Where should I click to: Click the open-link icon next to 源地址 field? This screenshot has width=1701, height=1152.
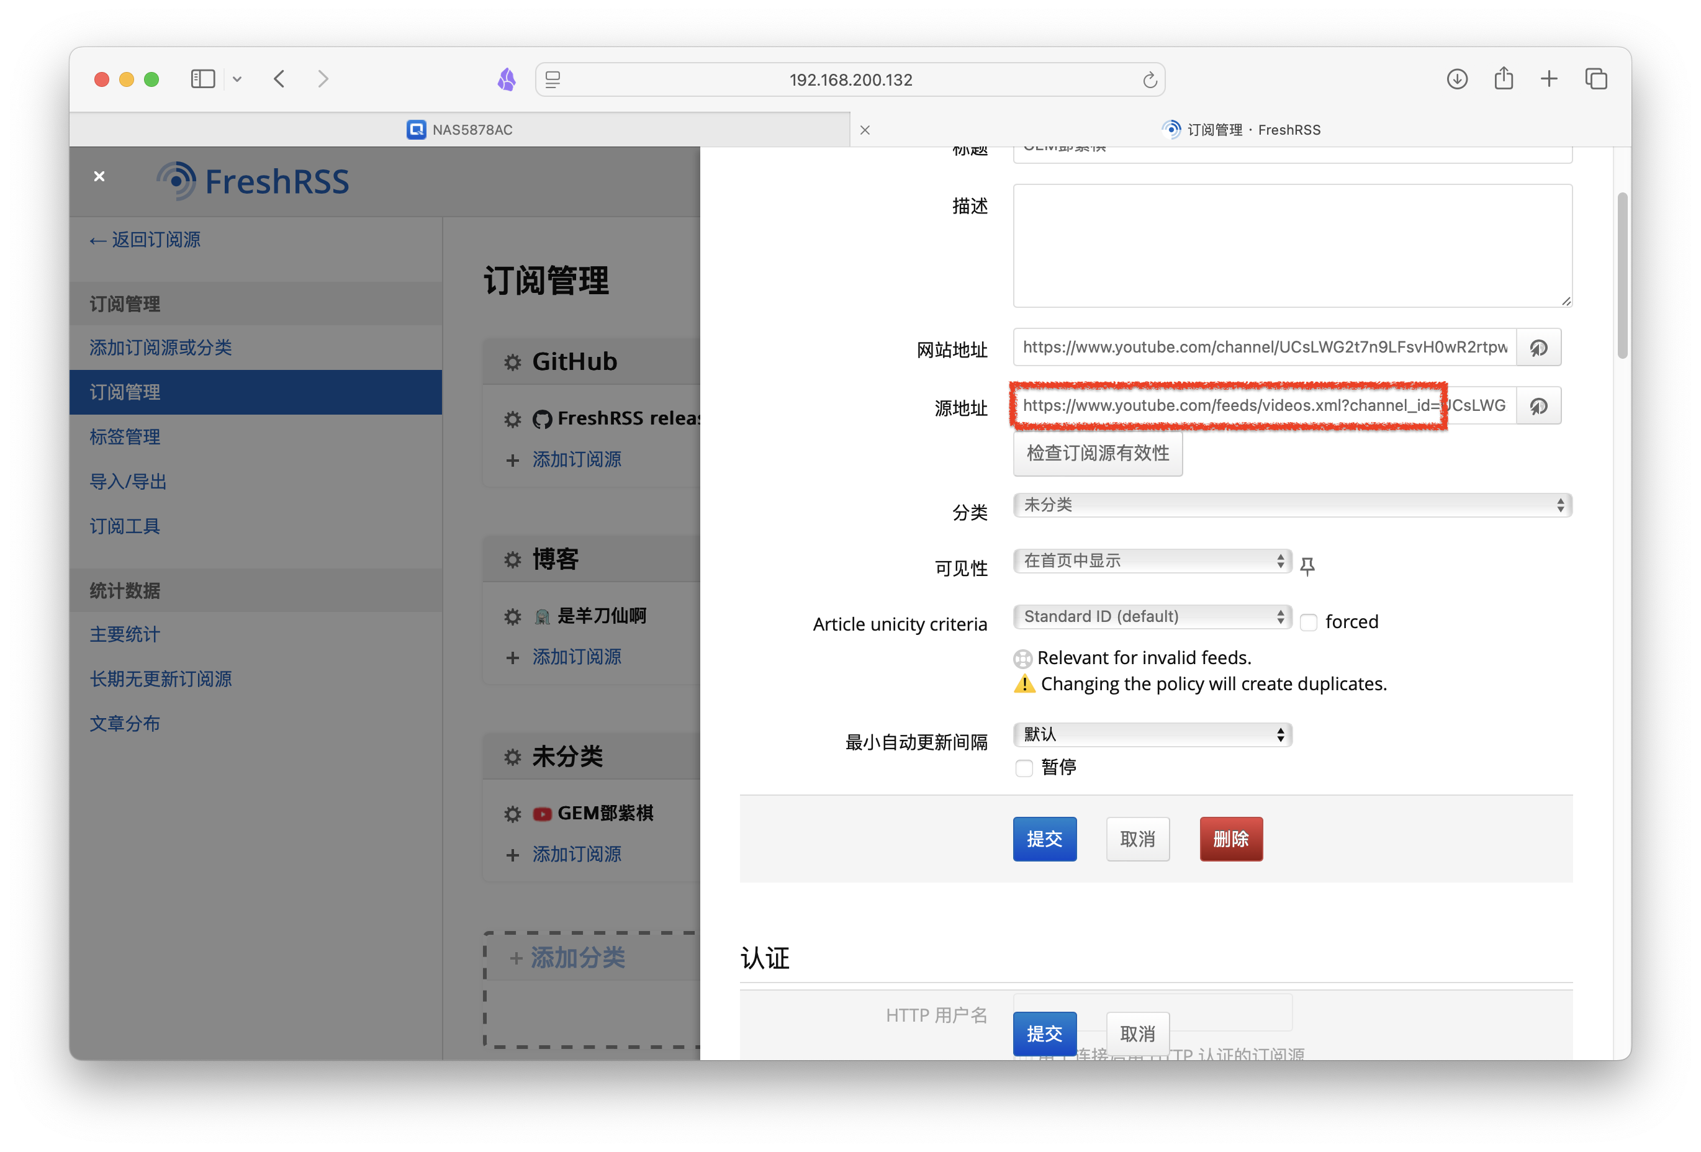click(1538, 406)
